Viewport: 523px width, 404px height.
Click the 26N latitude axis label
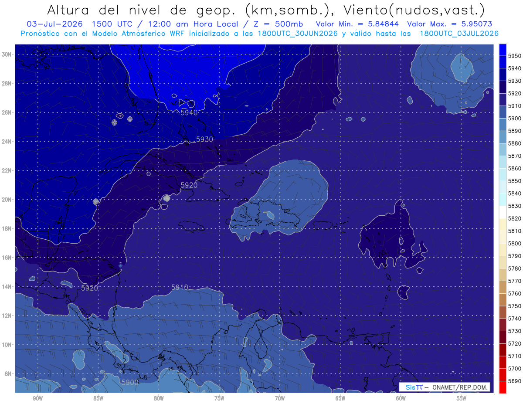coord(7,112)
